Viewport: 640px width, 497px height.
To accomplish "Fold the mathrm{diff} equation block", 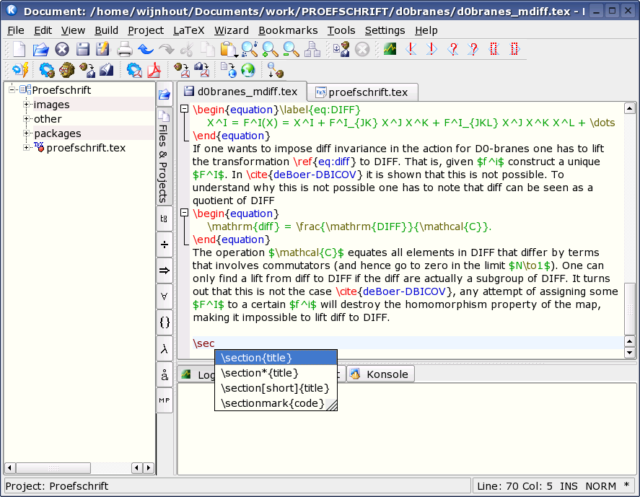I will 184,213.
